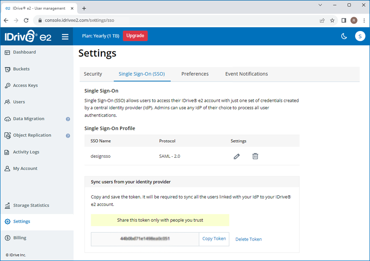The width and height of the screenshot is (370, 261).
Task: Bookmark this page with star icon
Action: pyautogui.click(x=332, y=20)
